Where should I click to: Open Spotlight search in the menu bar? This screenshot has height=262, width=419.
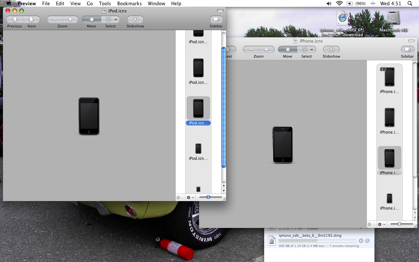410,4
